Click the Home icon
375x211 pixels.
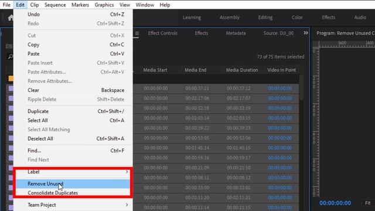coord(11,18)
